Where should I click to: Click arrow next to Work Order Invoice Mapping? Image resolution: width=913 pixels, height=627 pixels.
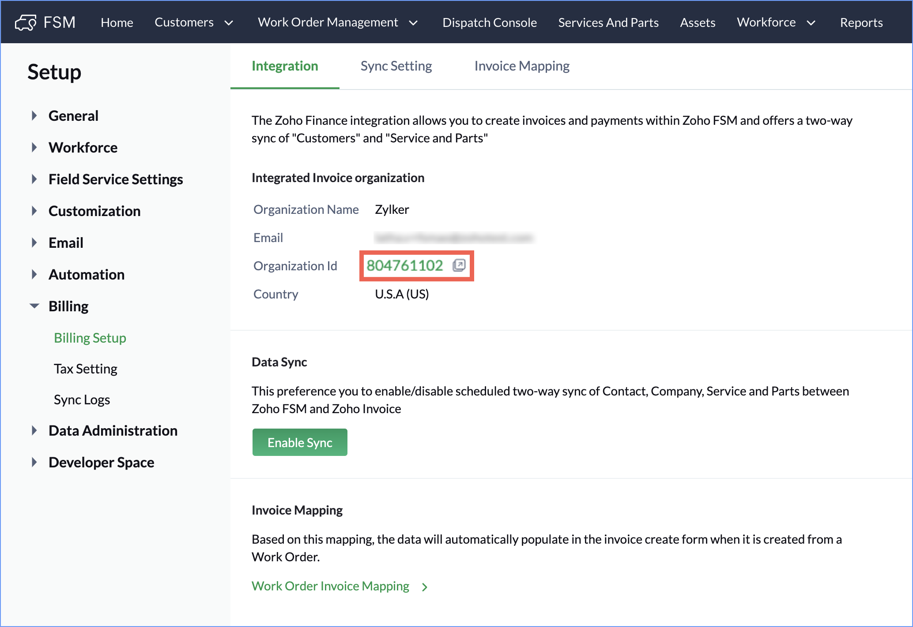425,587
